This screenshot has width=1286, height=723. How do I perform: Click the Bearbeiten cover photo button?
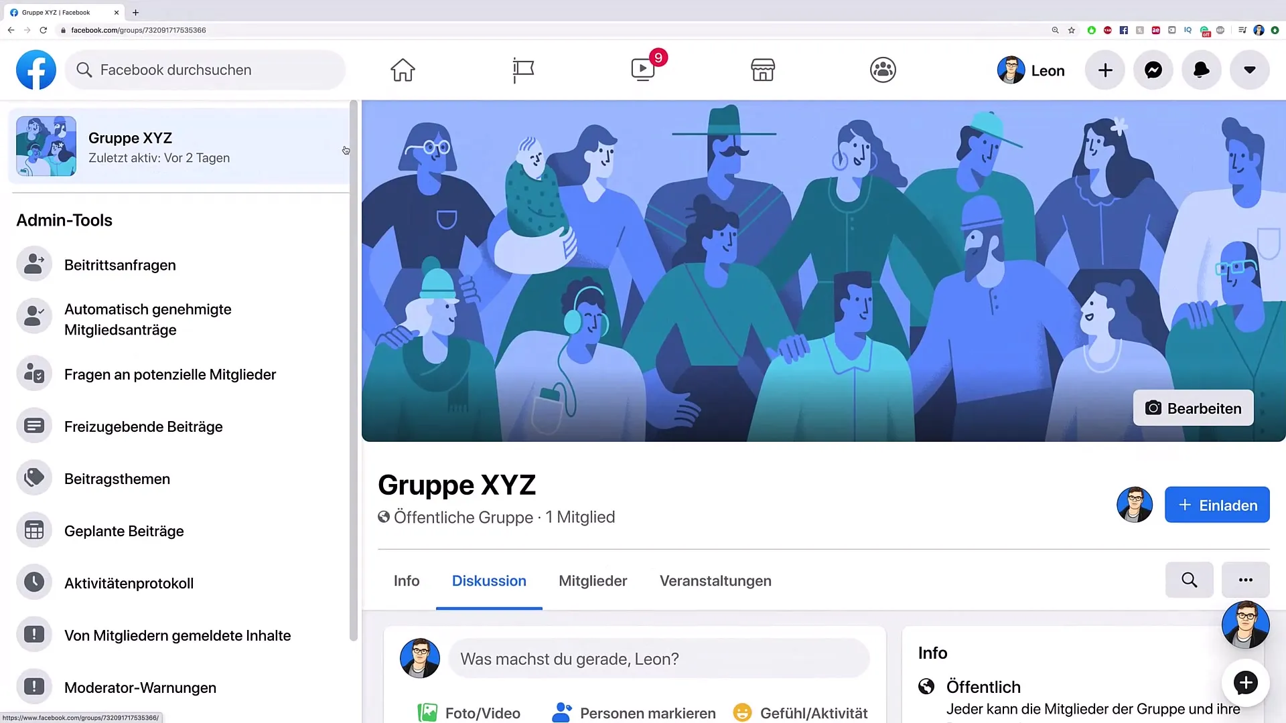[x=1192, y=408]
